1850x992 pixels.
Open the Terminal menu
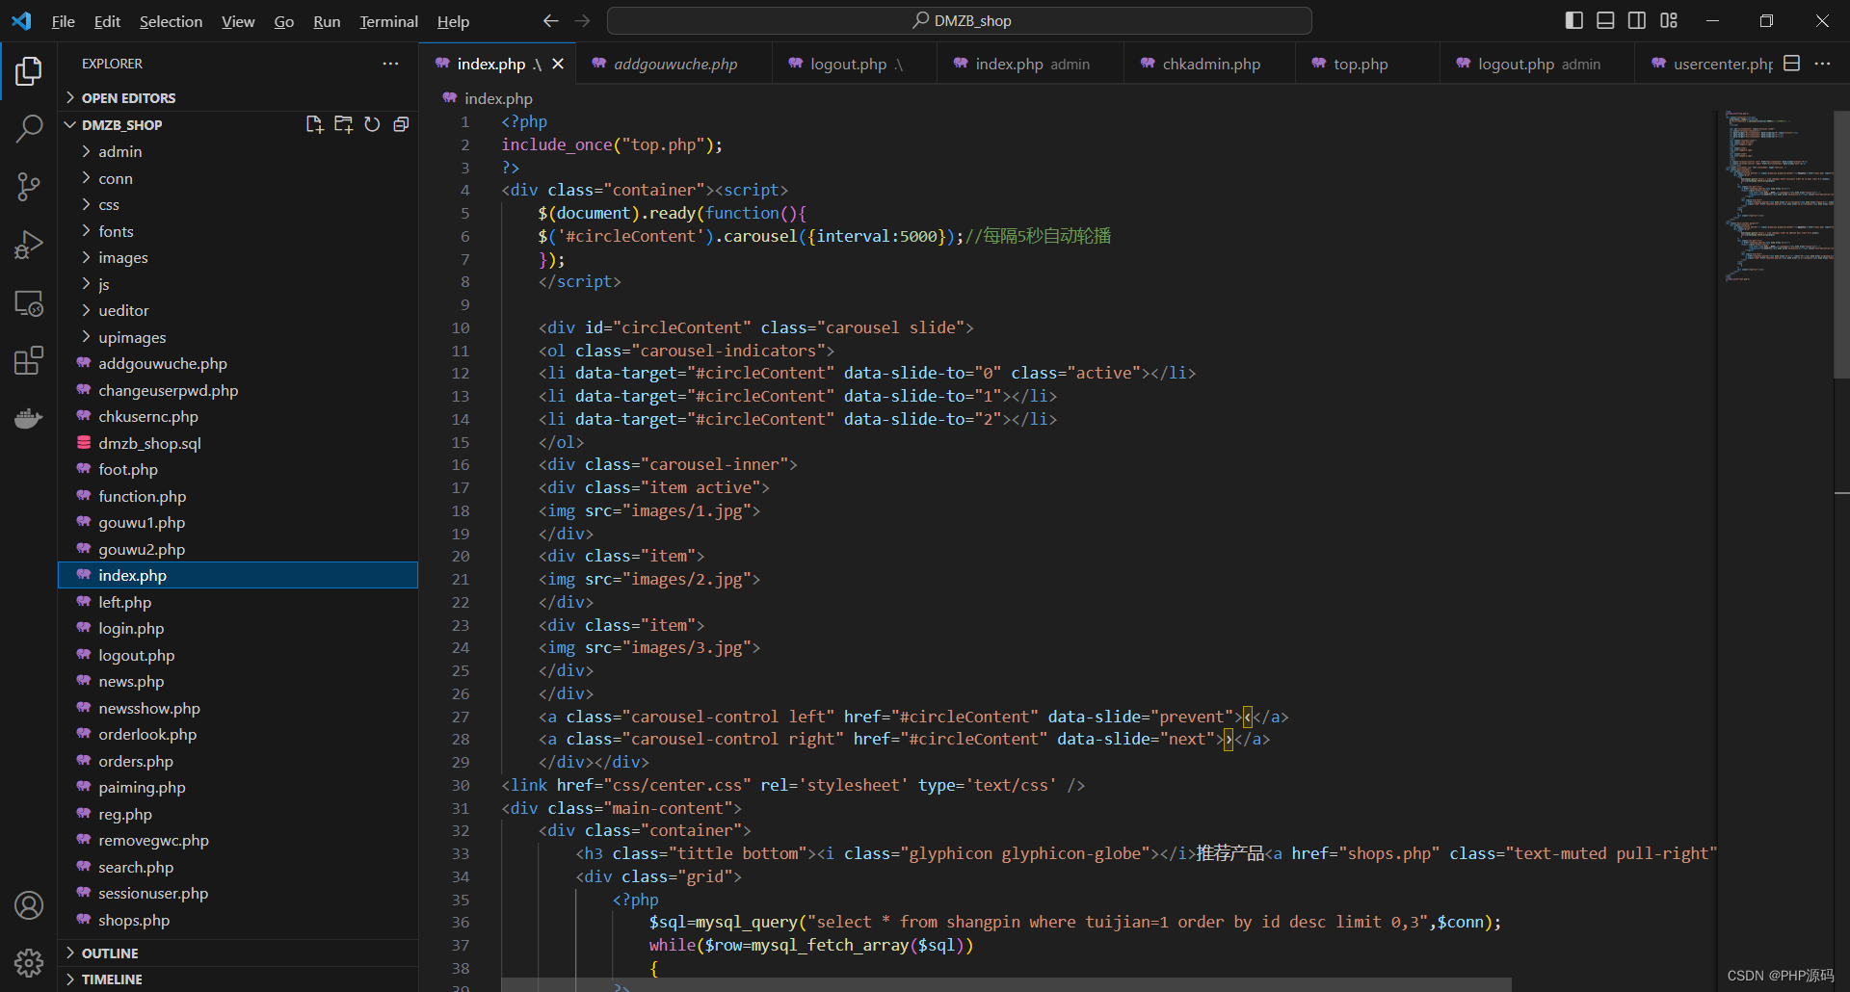388,21
